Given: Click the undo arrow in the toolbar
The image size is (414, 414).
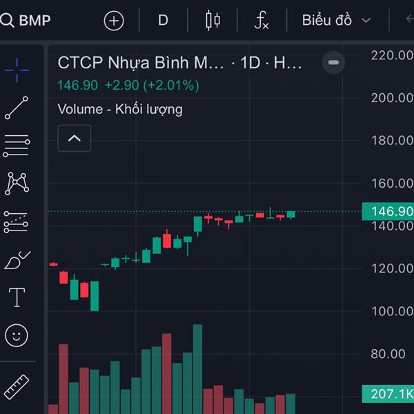Looking at the screenshot, I should (x=409, y=19).
